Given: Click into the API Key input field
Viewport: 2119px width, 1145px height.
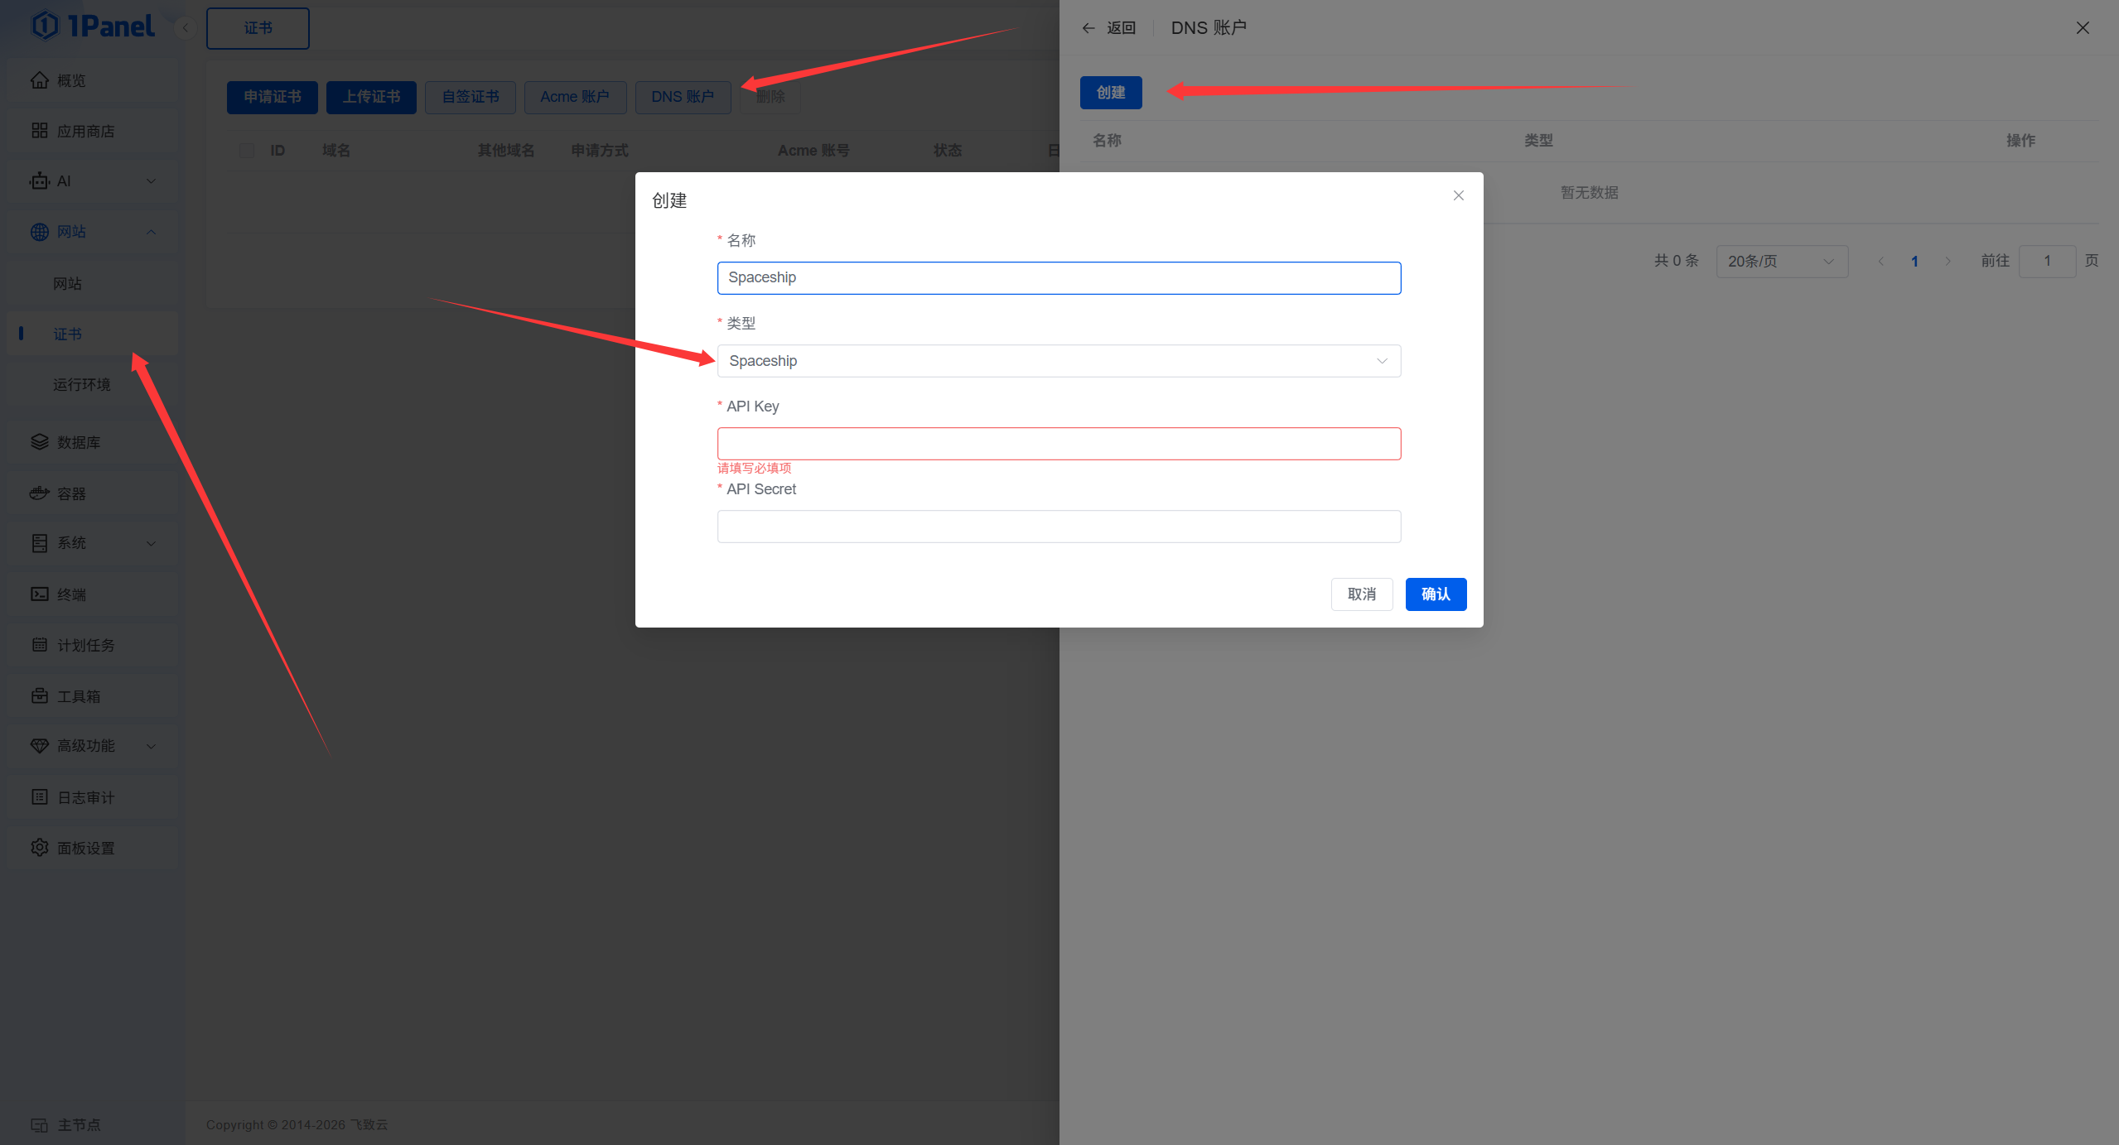Looking at the screenshot, I should (x=1058, y=444).
